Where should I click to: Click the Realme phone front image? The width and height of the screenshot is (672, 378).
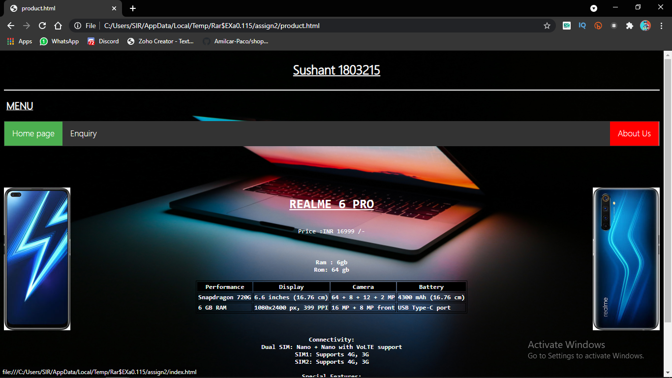(37, 259)
